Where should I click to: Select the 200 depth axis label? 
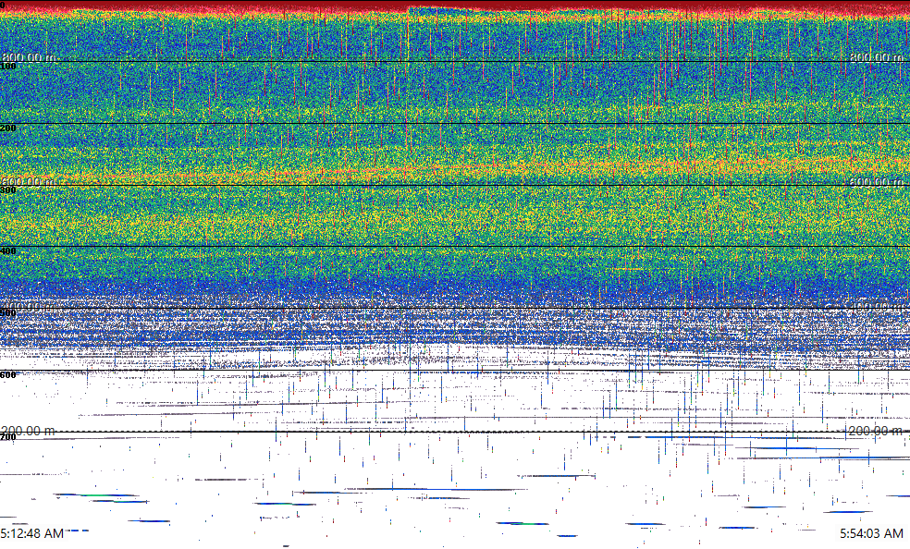8,128
